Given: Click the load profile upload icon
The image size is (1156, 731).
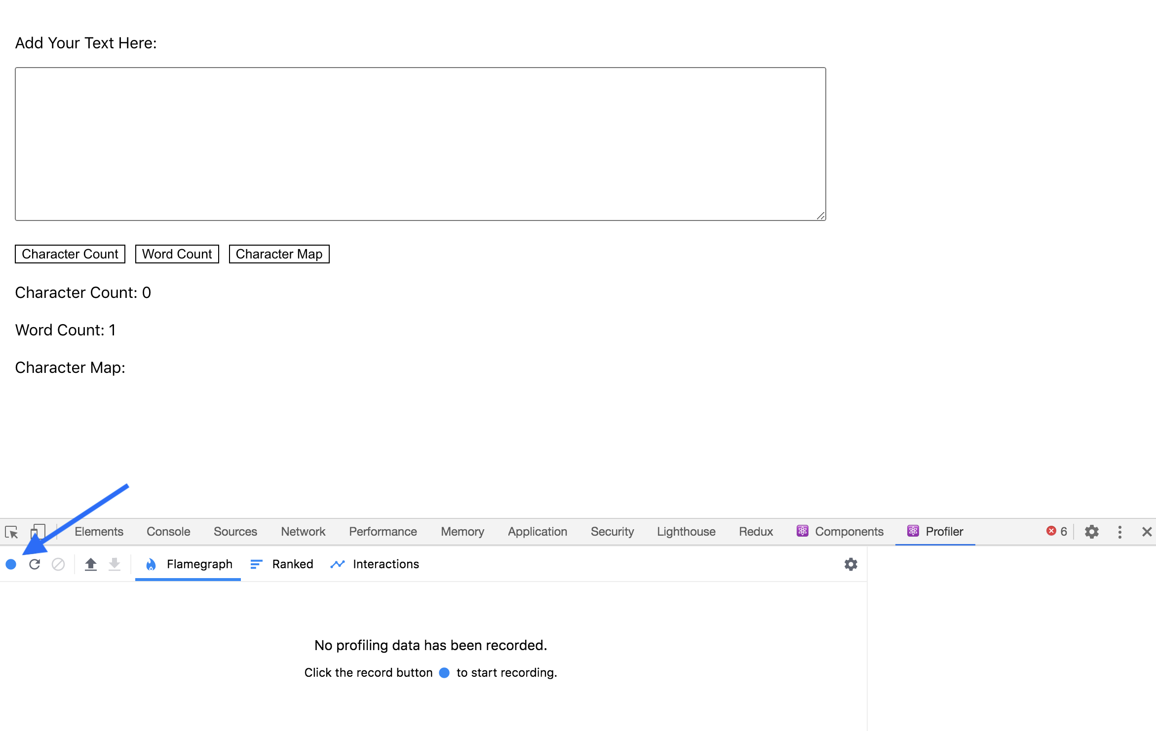Looking at the screenshot, I should tap(91, 564).
